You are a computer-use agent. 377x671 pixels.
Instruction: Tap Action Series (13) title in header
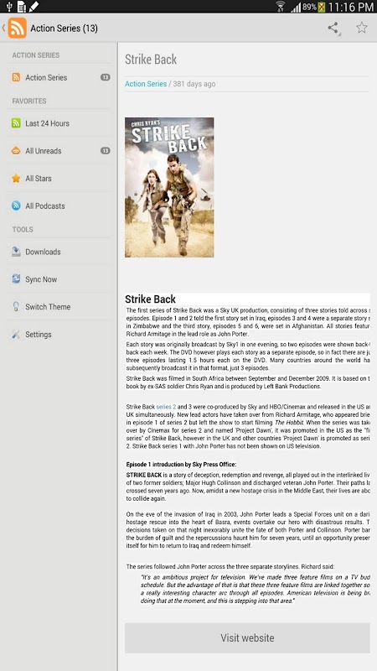click(65, 29)
